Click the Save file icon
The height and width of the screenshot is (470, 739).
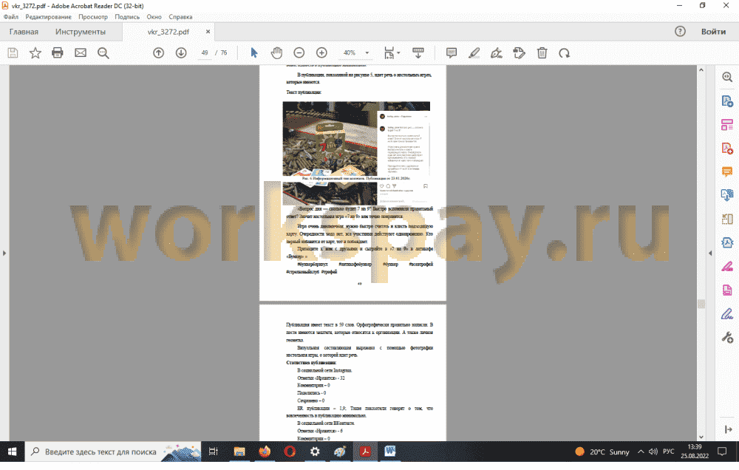(13, 52)
